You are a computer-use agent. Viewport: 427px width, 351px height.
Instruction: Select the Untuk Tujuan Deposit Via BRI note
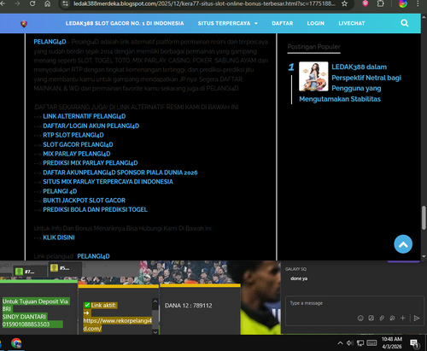coord(36,305)
